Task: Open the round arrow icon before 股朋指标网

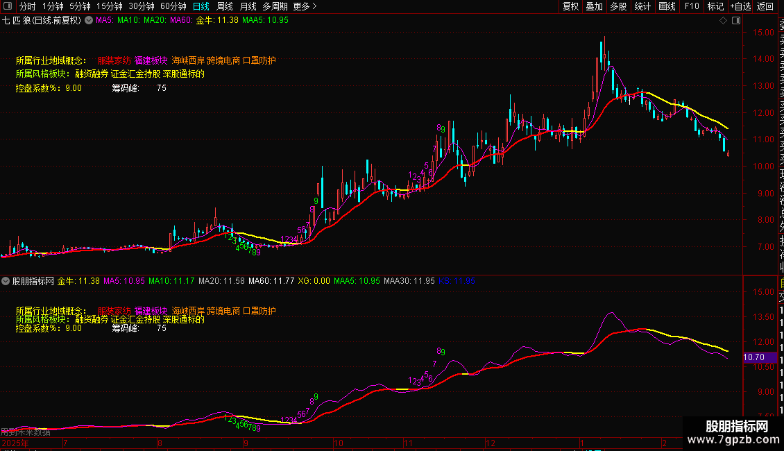Action: click(x=6, y=281)
